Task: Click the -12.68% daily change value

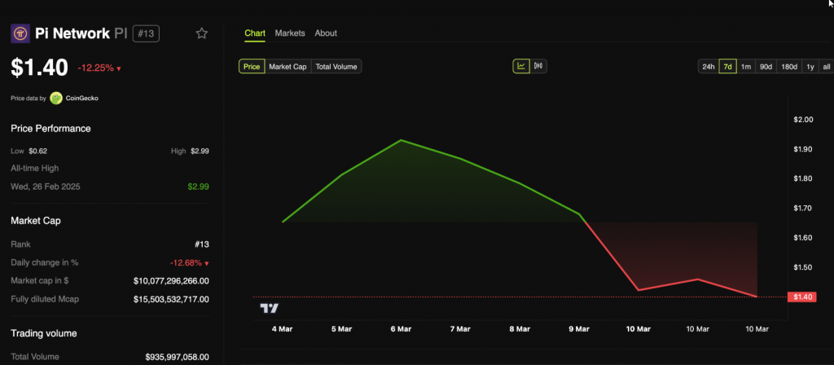Action: (187, 263)
